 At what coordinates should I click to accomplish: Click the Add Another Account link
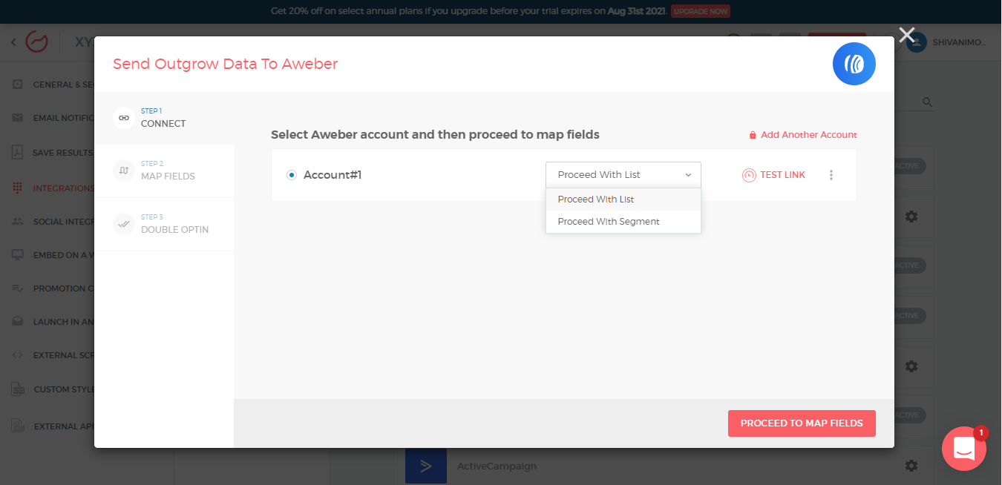coord(803,134)
